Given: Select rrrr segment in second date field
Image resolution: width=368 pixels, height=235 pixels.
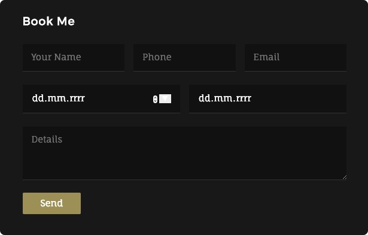Looking at the screenshot, I should tap(245, 98).
